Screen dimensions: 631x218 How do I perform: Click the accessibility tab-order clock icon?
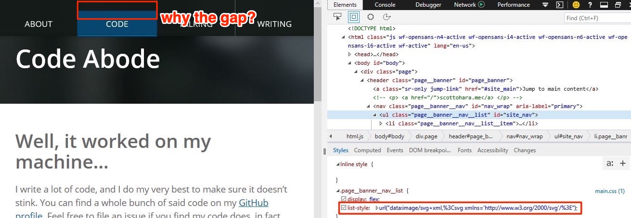pos(386,17)
